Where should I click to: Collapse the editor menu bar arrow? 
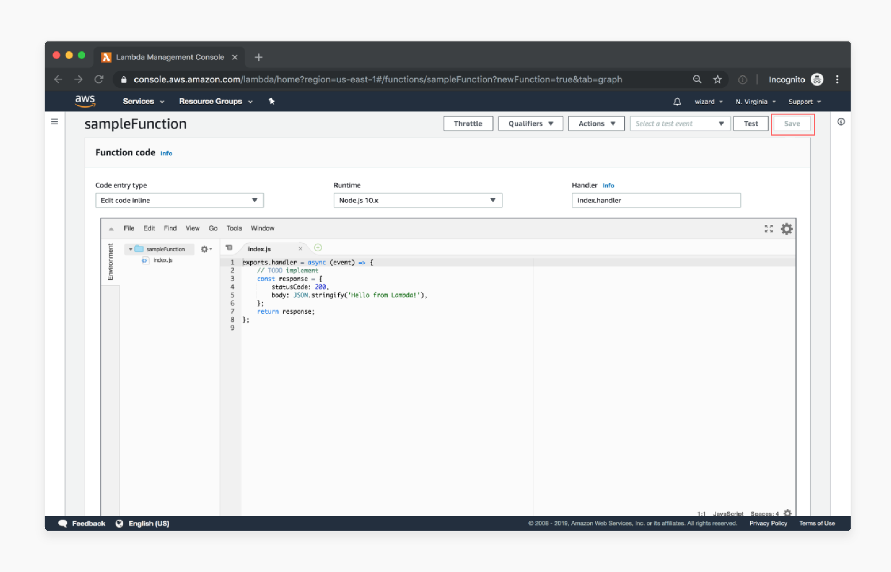111,229
